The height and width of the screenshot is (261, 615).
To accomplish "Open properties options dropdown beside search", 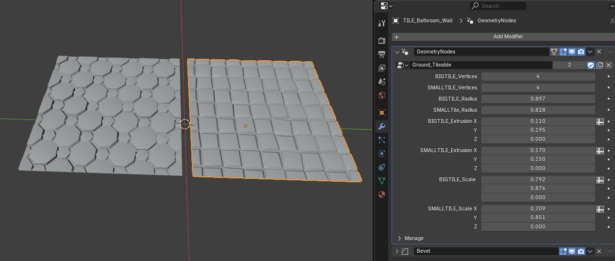I will click(x=611, y=6).
